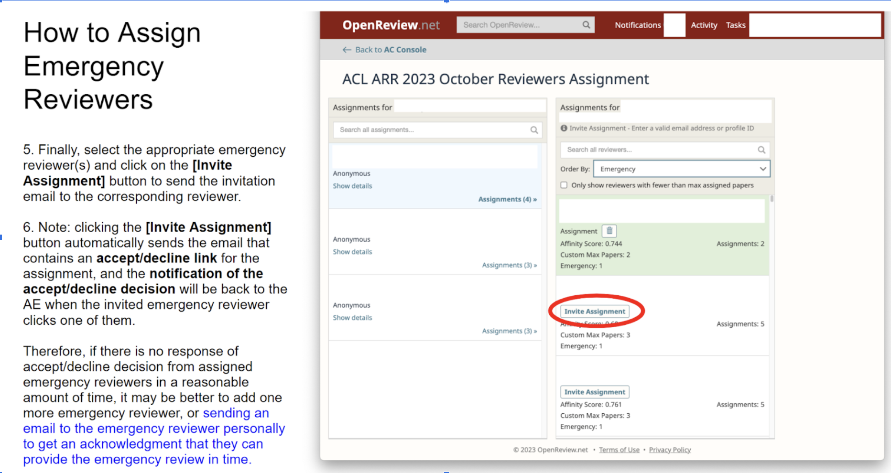This screenshot has height=473, width=891.
Task: Click the reviewers list scrollbar
Action: click(x=772, y=199)
